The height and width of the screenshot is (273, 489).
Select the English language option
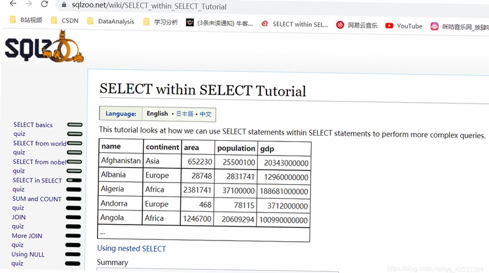(157, 113)
